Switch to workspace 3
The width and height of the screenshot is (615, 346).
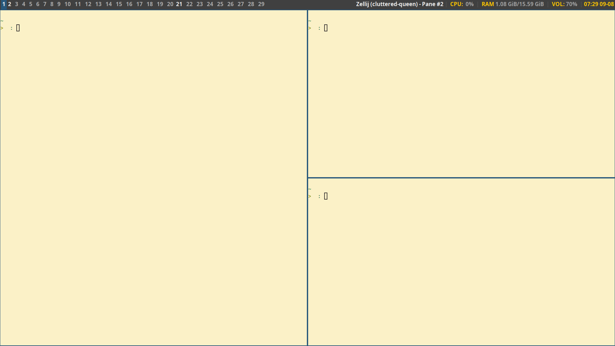coord(17,4)
